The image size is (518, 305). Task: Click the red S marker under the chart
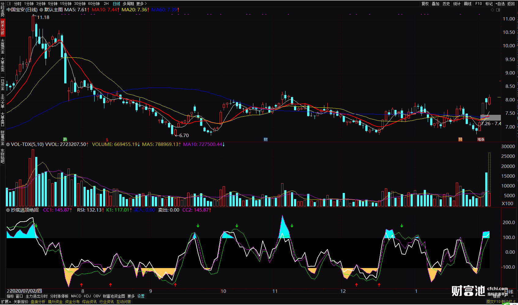(x=107, y=140)
